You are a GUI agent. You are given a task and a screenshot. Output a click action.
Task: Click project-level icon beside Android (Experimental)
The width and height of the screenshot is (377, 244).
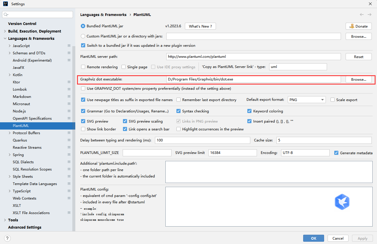coord(69,60)
